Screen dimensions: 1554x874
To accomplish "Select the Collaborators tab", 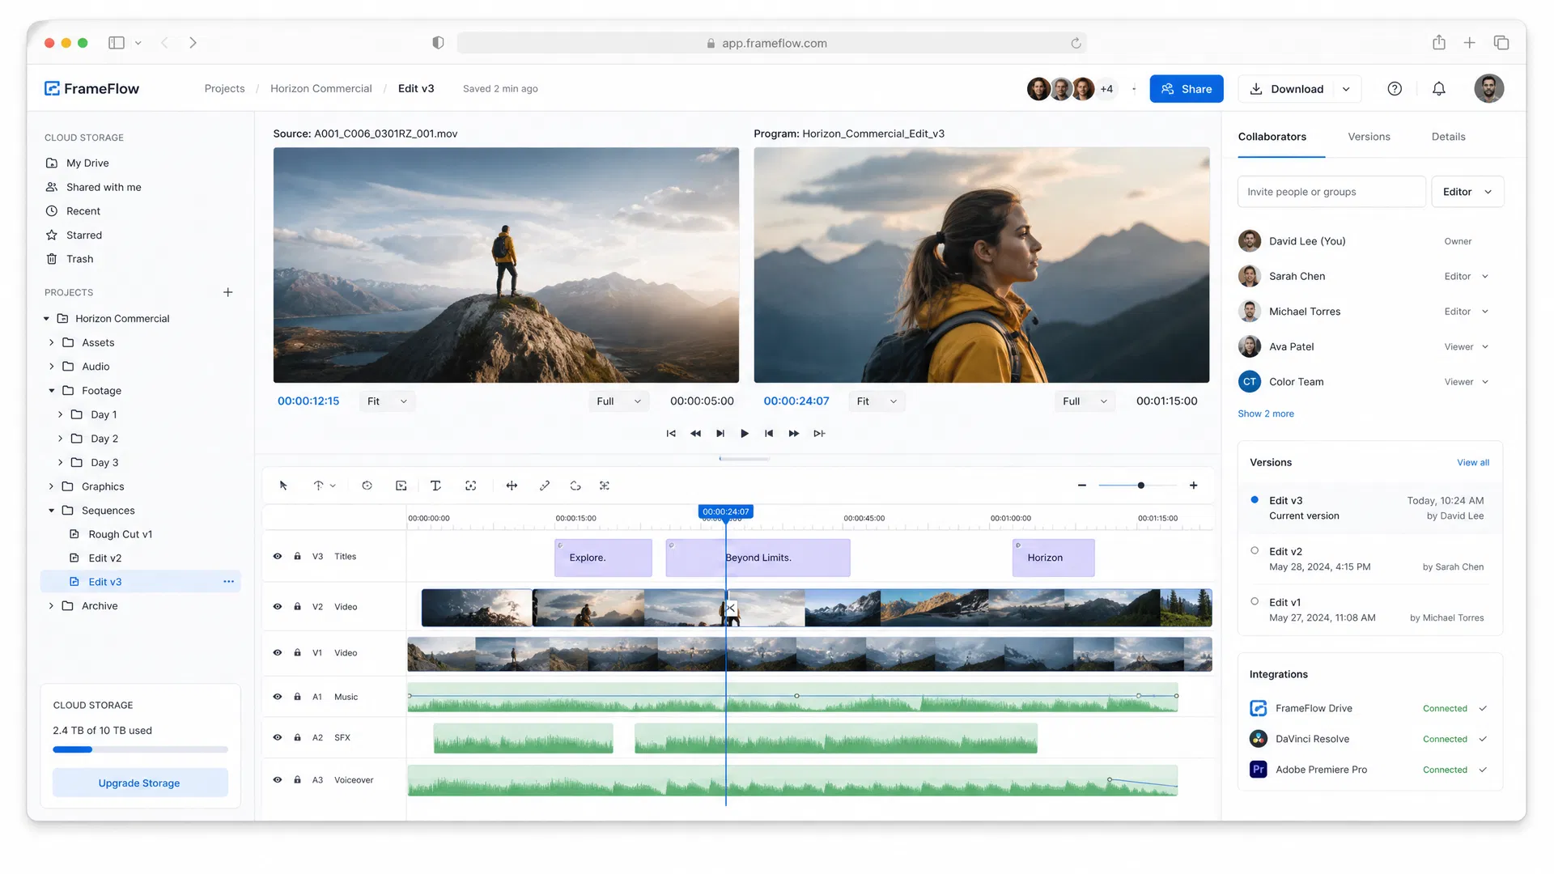I will click(x=1272, y=137).
